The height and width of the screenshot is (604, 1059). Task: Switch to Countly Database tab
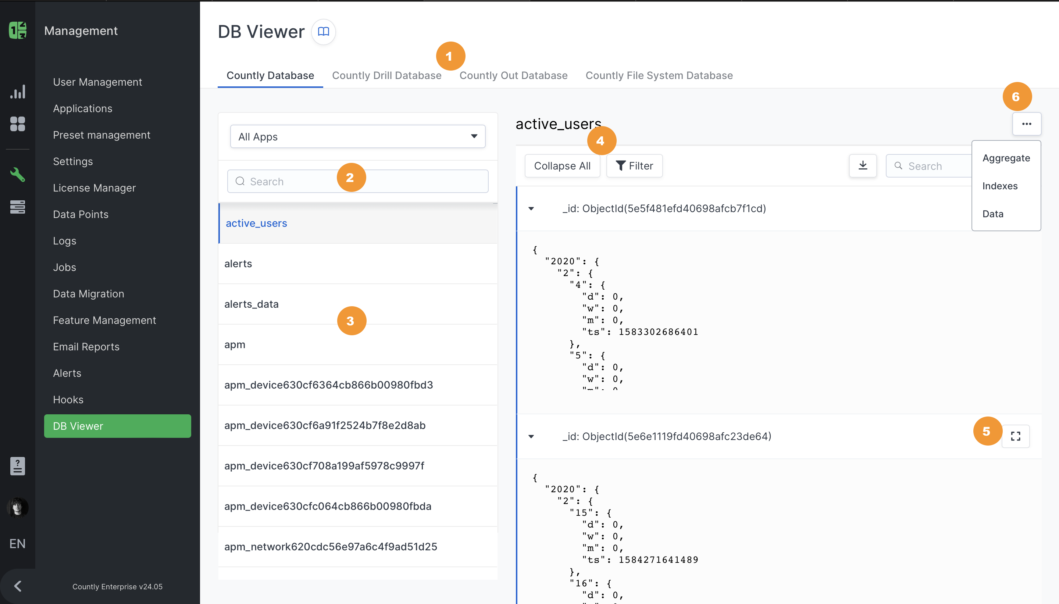(x=270, y=75)
